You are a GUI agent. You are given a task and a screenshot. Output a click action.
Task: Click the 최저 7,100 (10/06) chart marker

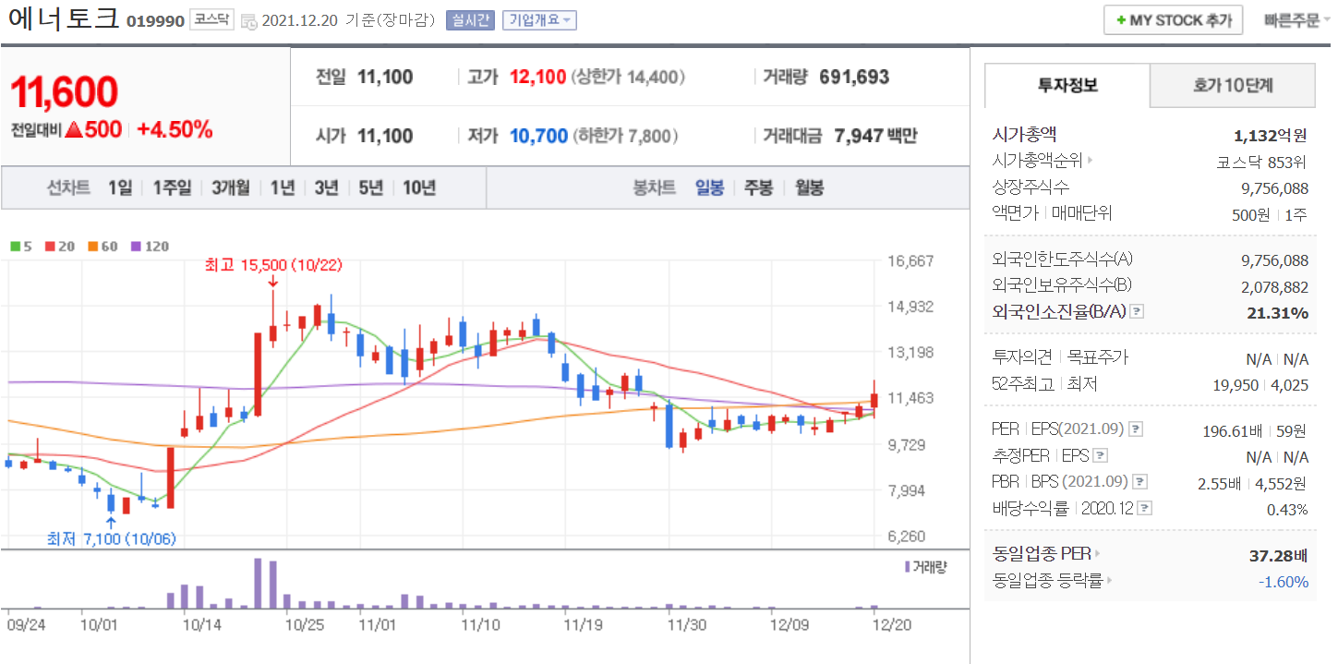click(111, 539)
